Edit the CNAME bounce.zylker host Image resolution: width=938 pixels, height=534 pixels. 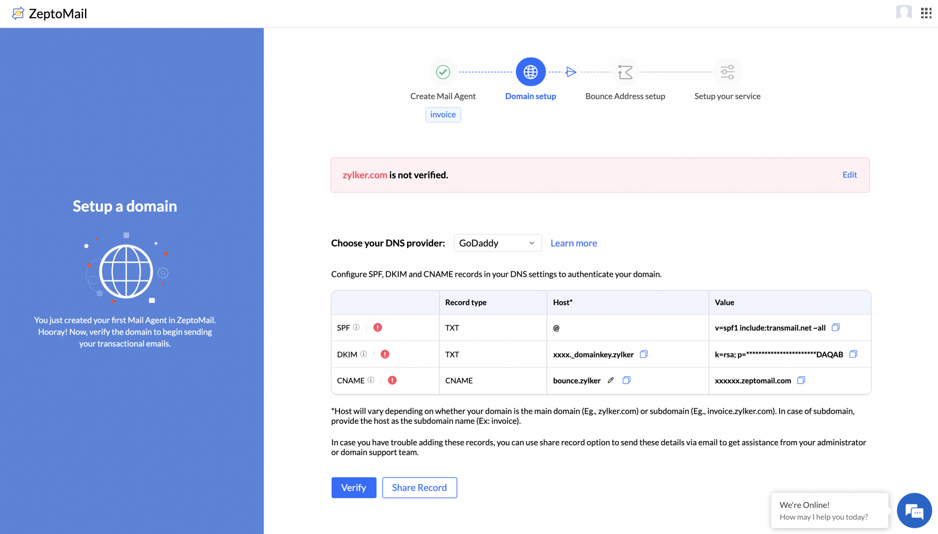click(x=611, y=381)
